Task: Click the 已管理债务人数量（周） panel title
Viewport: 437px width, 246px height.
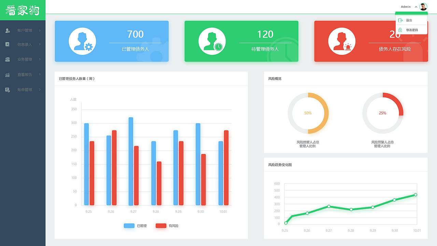Action: click(77, 79)
